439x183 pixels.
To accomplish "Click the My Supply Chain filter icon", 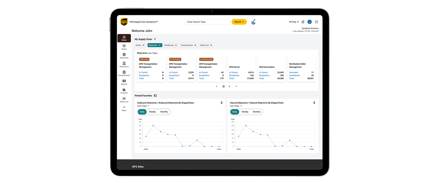I will 155,39.
